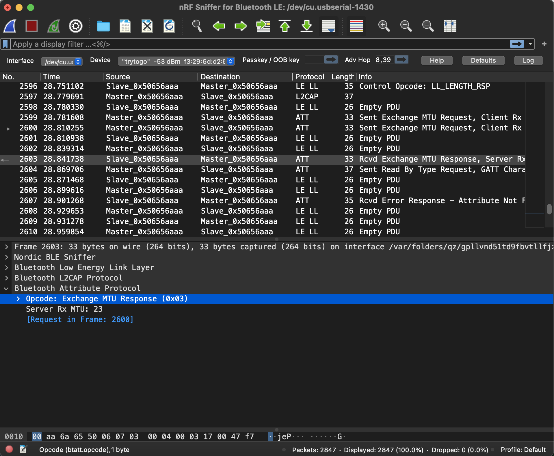Open the Interface selection dropdown
This screenshot has height=456, width=554.
[x=62, y=61]
